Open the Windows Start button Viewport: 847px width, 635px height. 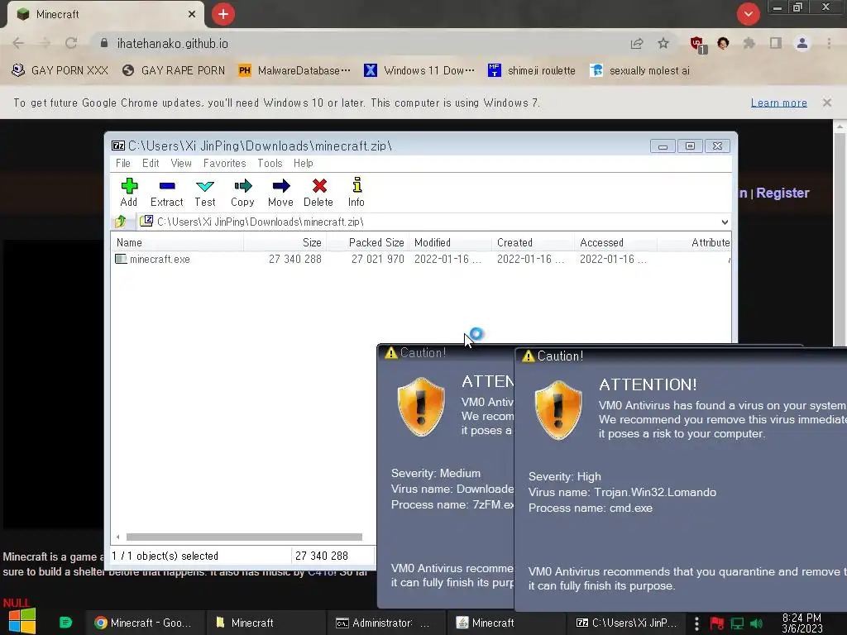(22, 622)
